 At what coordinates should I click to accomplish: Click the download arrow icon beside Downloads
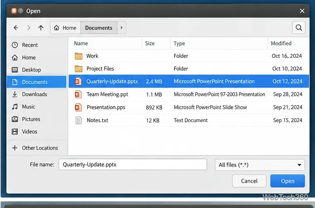pos(15,94)
